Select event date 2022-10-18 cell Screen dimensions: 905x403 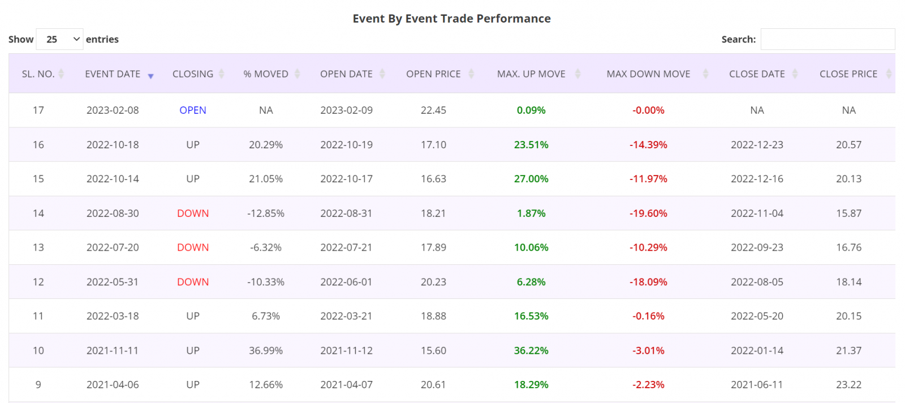[x=113, y=145]
